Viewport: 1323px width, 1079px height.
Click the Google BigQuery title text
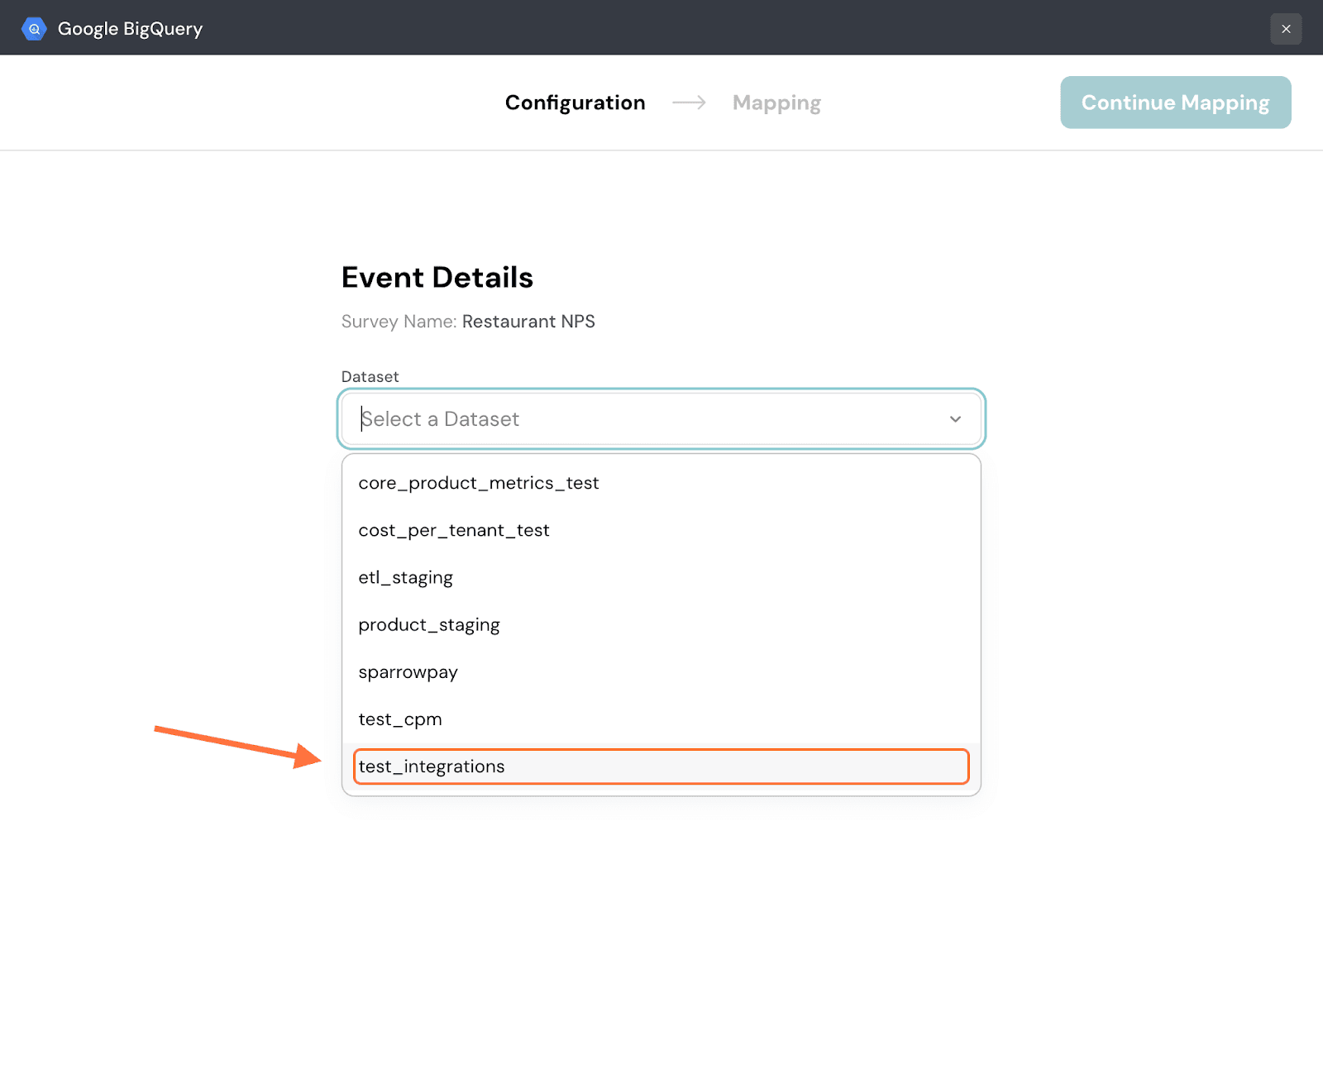coord(130,29)
